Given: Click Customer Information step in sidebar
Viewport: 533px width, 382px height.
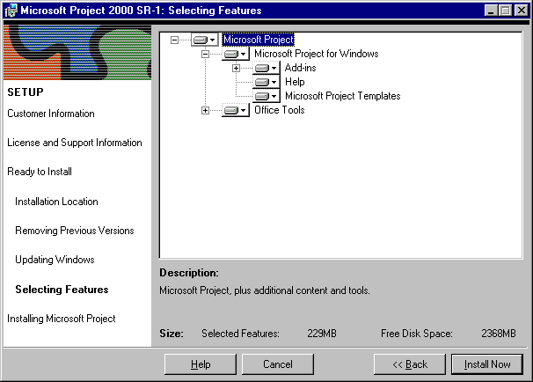Looking at the screenshot, I should pyautogui.click(x=51, y=114).
